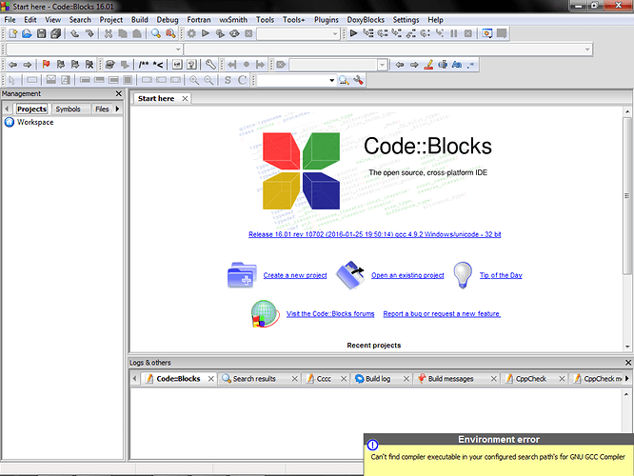Image resolution: width=634 pixels, height=476 pixels.
Task: Click the Undo arrow icon
Action: pos(75,33)
